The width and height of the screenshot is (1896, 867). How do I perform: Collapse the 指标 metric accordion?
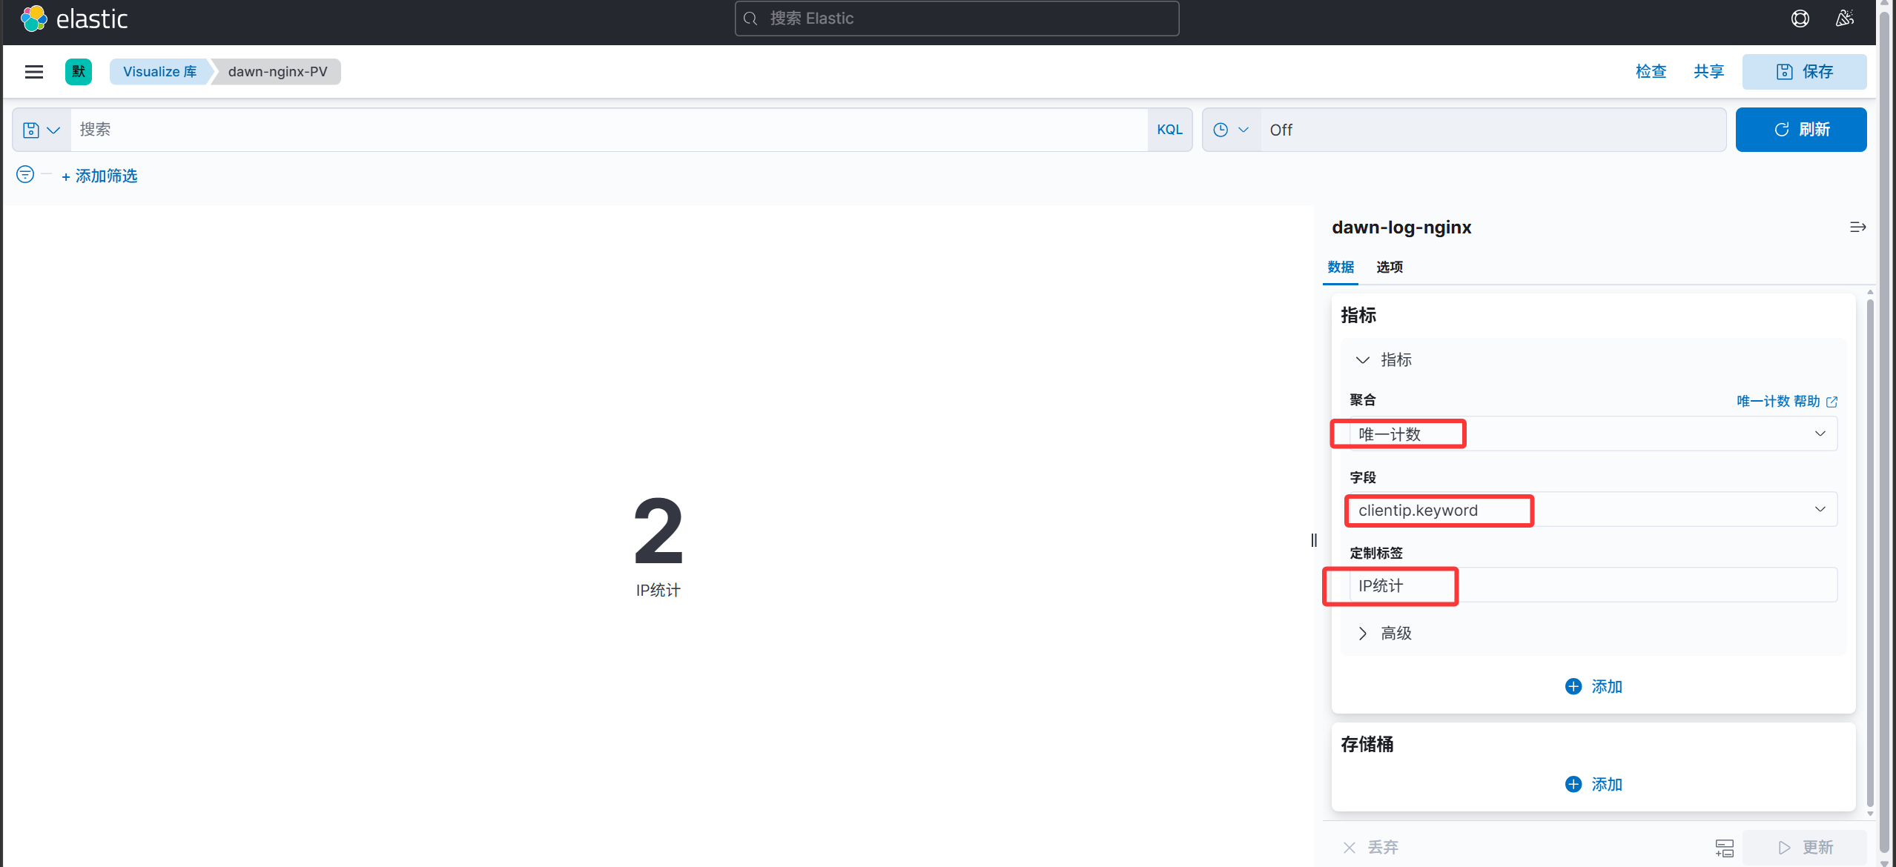click(x=1384, y=360)
